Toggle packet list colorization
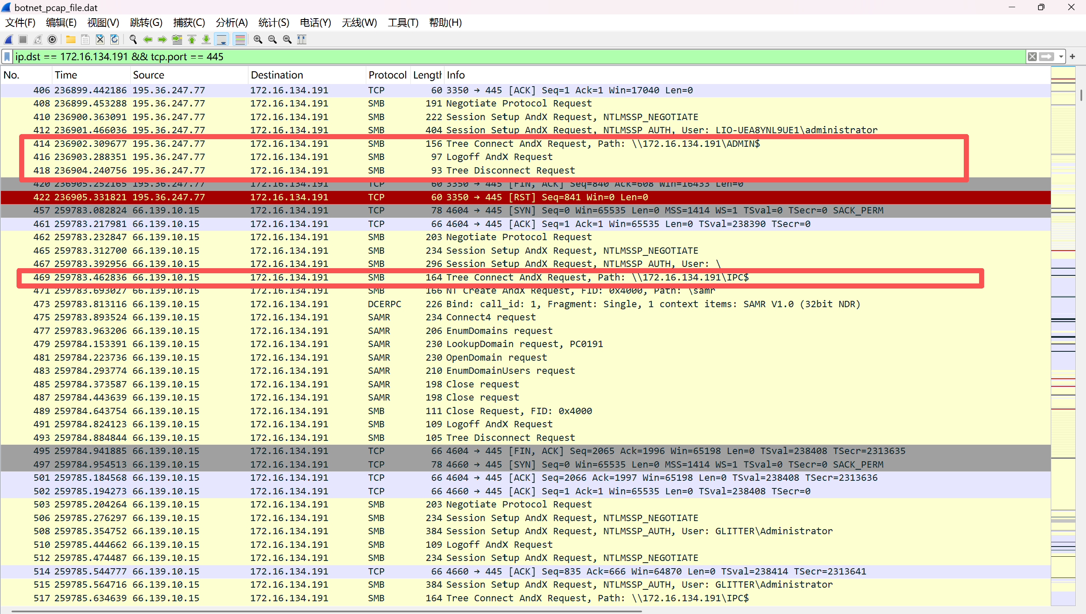The image size is (1086, 614). [x=240, y=39]
